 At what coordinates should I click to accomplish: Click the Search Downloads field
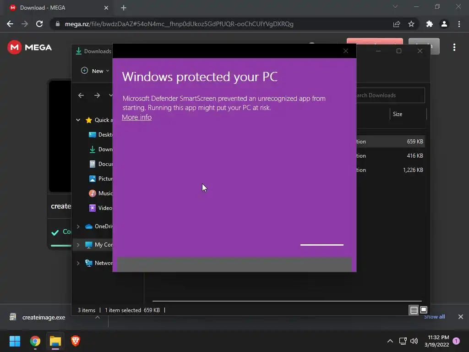pyautogui.click(x=390, y=95)
